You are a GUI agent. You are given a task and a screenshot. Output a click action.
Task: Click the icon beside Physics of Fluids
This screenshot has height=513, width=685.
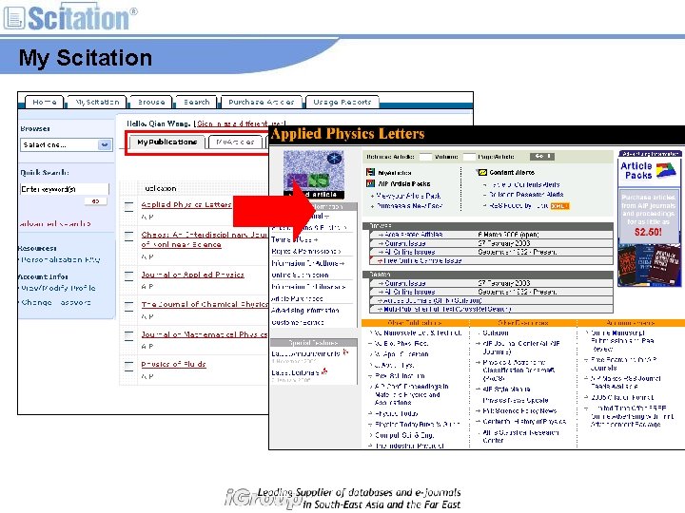click(x=128, y=366)
